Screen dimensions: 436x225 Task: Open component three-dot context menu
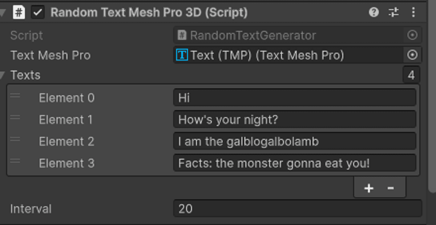pos(413,13)
